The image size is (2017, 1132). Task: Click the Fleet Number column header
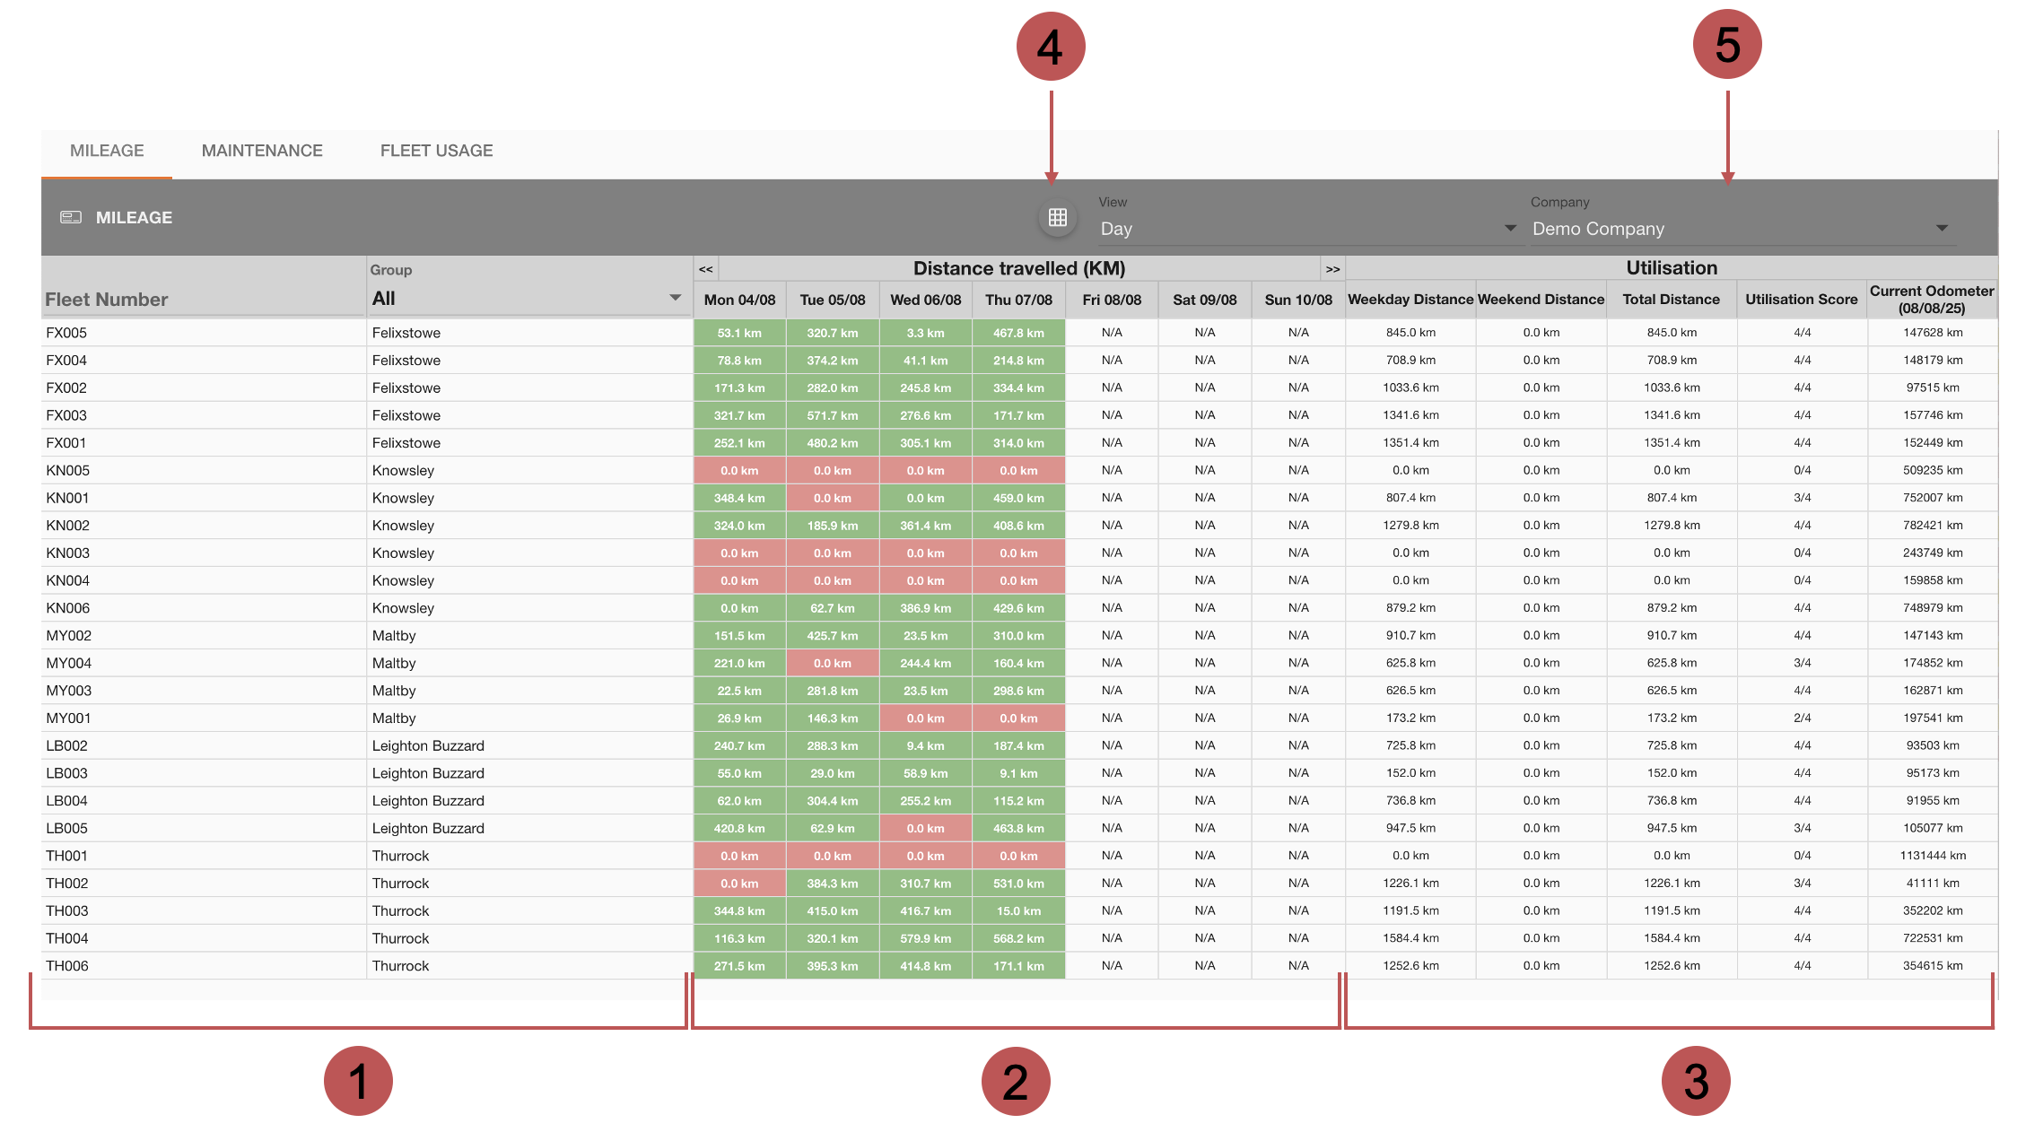(x=107, y=300)
